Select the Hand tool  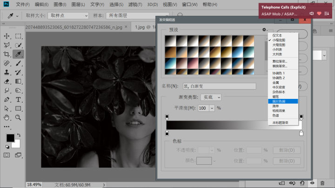pyautogui.click(x=7, y=117)
